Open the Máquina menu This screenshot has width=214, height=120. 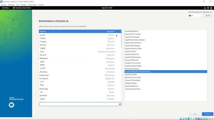click(11, 5)
